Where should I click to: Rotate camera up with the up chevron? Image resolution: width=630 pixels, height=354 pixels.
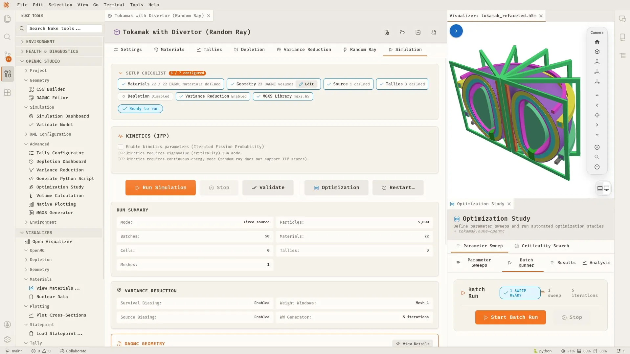597,95
